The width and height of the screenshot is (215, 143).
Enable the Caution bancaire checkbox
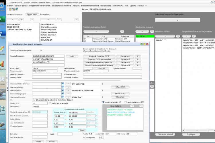coord(12,123)
